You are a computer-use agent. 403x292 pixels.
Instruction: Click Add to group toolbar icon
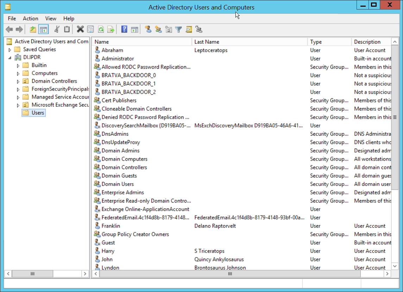tap(199, 29)
